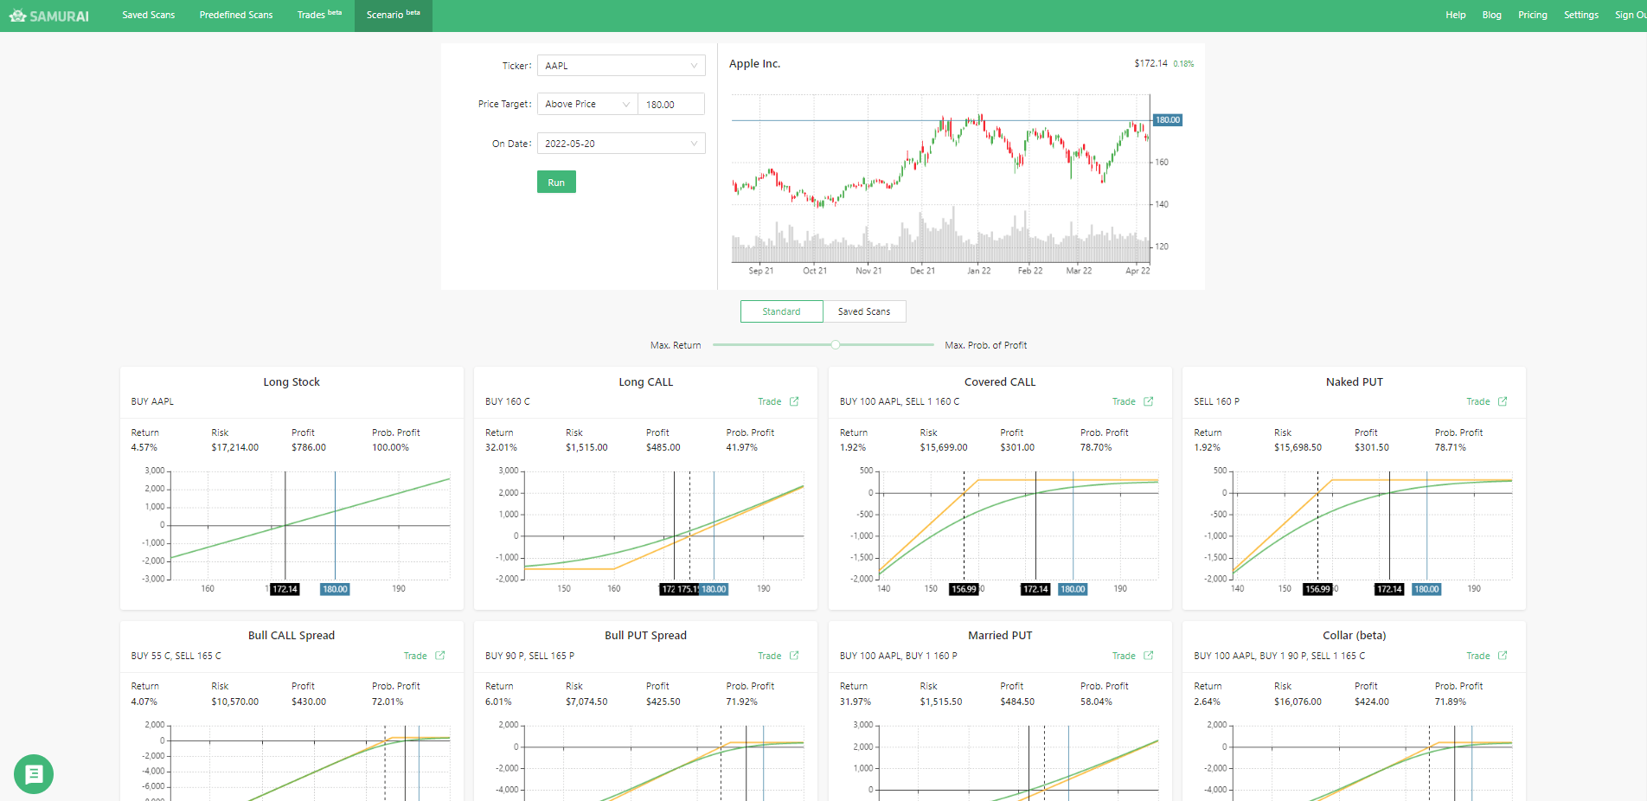
Task: Open the Above Price condition dropdown
Action: click(587, 104)
